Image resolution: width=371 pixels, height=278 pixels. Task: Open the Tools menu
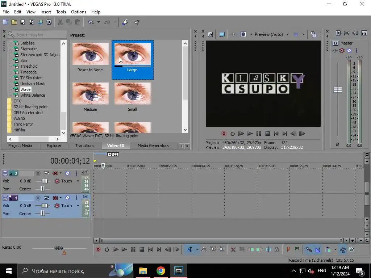(x=61, y=12)
